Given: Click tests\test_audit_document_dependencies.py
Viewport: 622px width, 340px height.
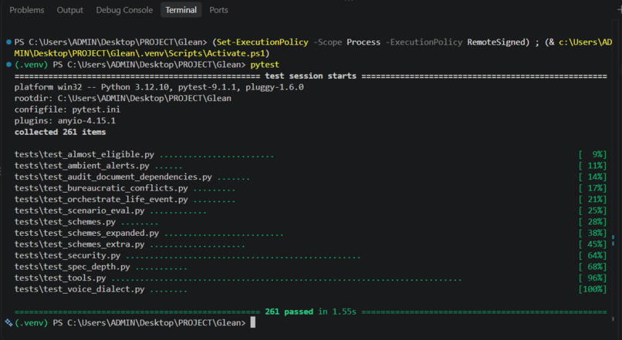Looking at the screenshot, I should click(113, 177).
